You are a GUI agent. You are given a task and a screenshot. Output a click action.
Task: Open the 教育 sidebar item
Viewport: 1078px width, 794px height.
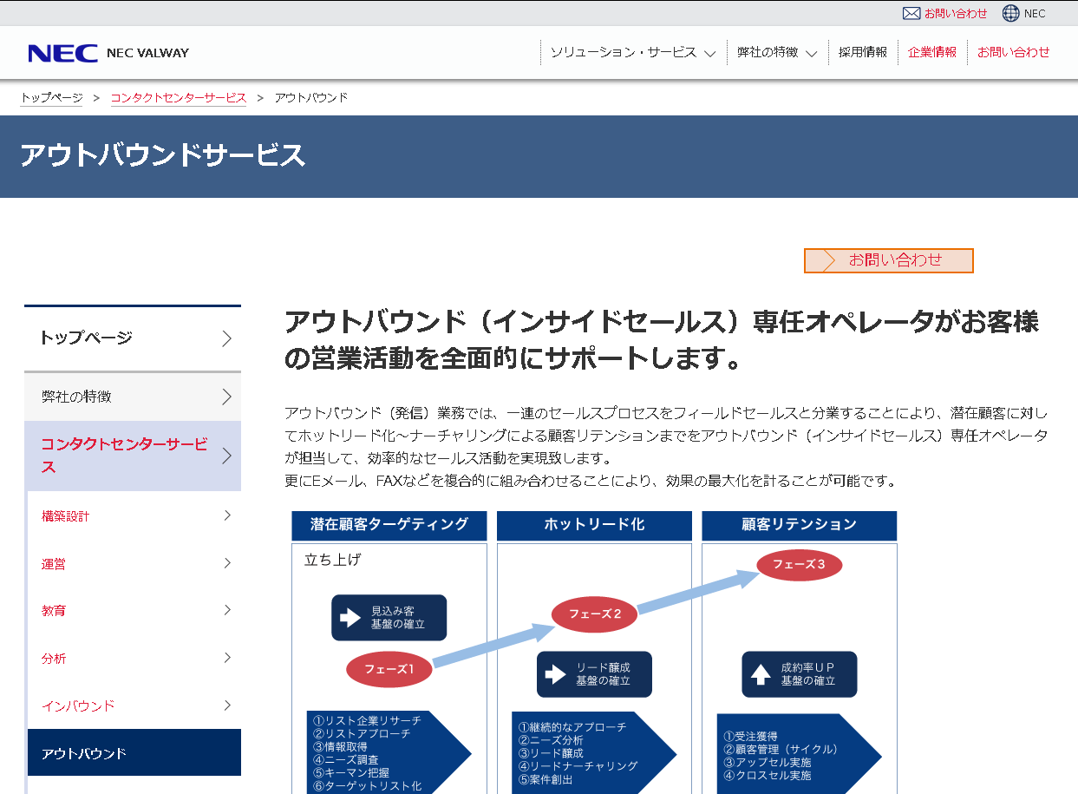[x=134, y=611]
